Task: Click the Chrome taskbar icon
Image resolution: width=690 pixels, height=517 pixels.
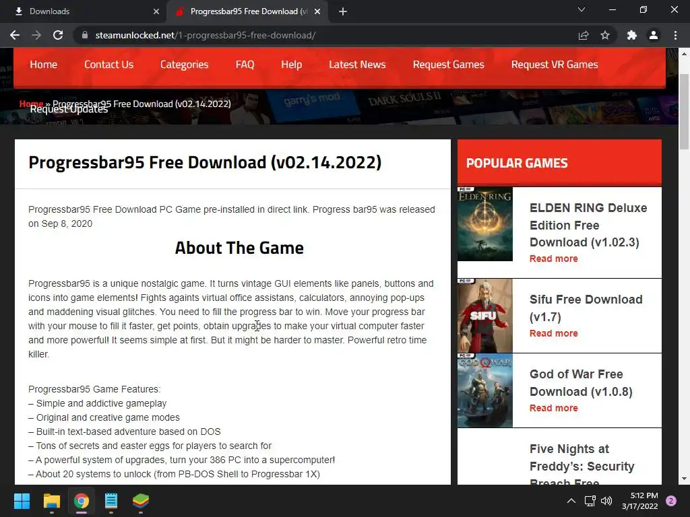Action: point(82,501)
